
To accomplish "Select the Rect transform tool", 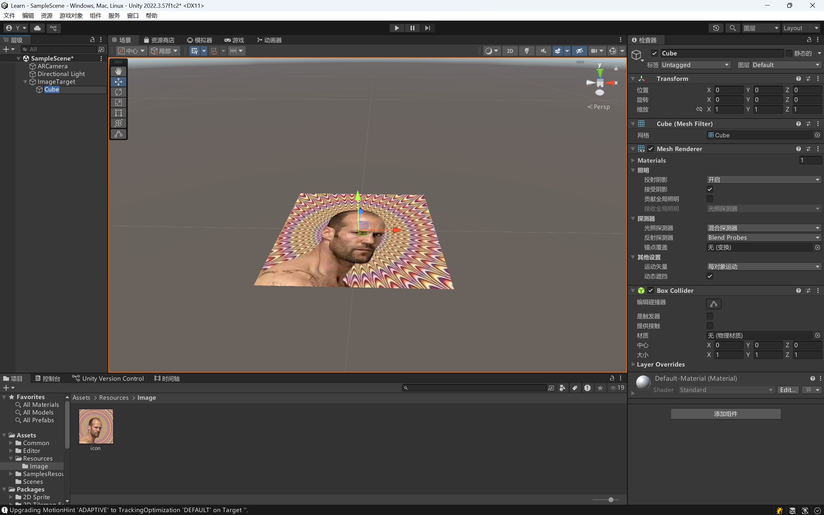I will click(118, 113).
